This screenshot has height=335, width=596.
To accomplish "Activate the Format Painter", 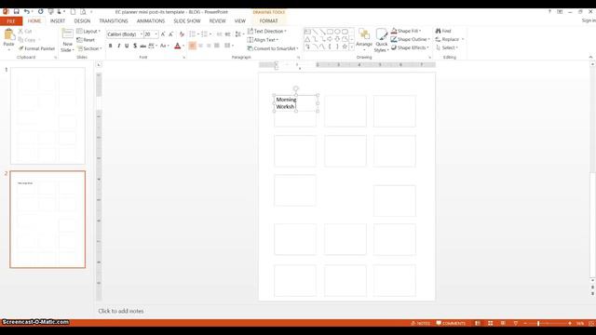I will [36, 48].
